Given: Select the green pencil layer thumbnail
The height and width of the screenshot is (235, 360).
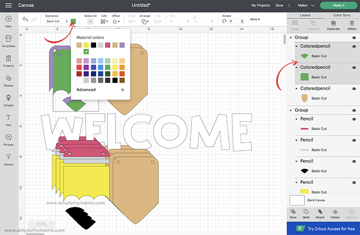Looking at the screenshot, I should (304, 77).
